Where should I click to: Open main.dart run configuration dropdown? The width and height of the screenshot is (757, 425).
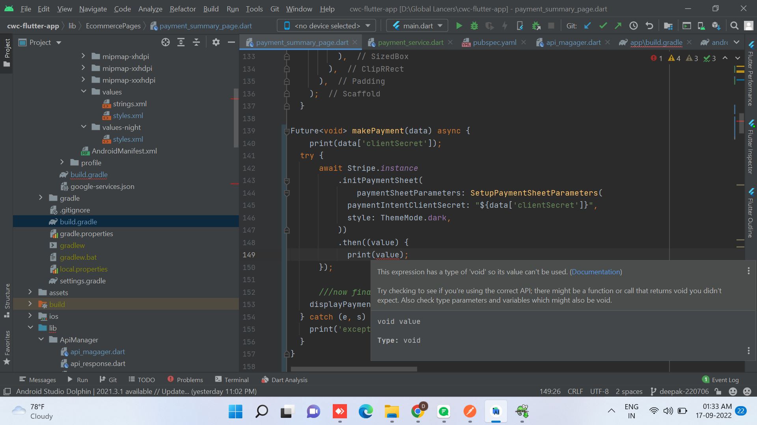418,26
